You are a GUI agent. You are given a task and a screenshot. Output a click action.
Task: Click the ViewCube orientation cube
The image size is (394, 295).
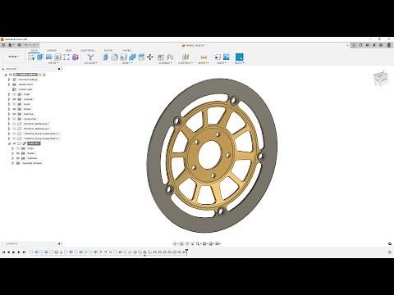[x=381, y=79]
